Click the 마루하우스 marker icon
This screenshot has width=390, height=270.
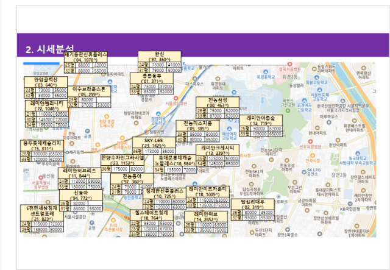[329, 122]
